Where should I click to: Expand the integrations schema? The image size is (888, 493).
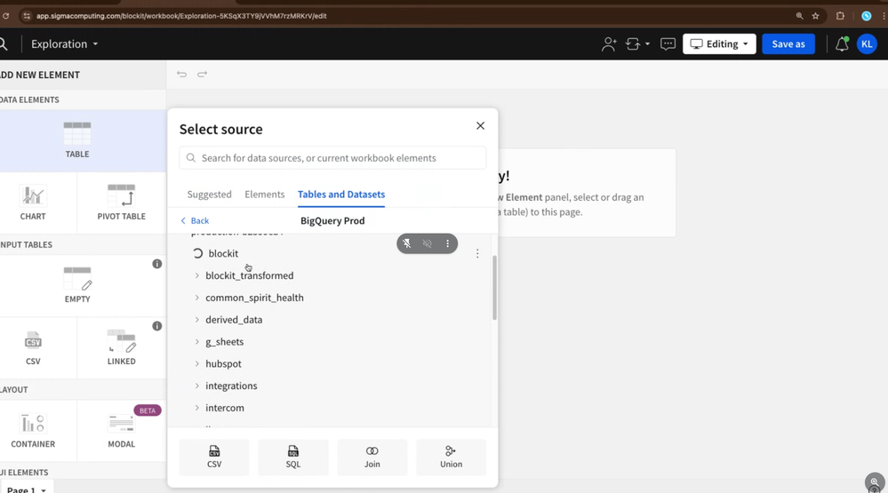pos(197,386)
